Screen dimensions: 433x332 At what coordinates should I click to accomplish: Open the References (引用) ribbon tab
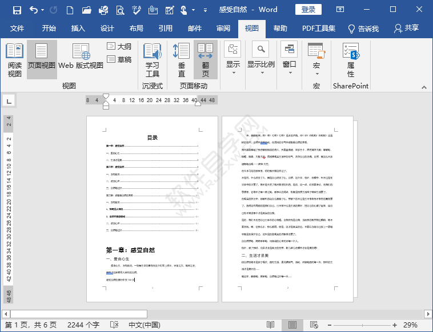165,29
